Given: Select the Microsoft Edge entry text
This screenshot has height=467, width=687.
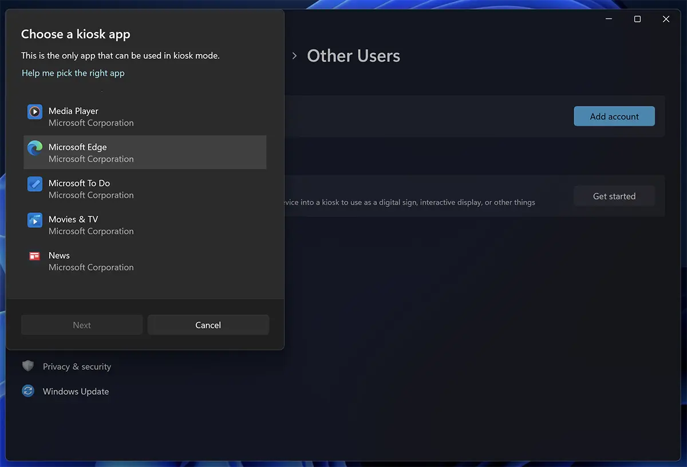Looking at the screenshot, I should pyautogui.click(x=78, y=147).
